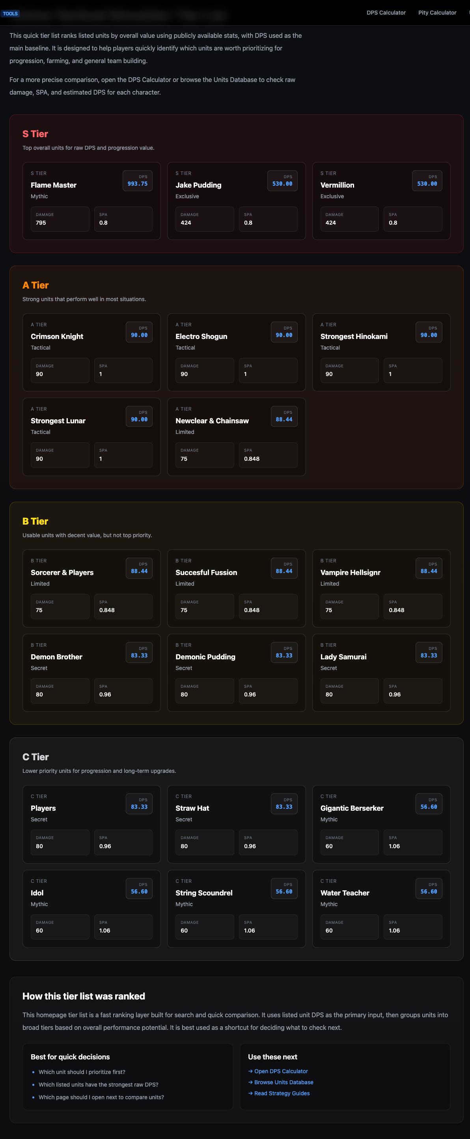The image size is (470, 1139).
Task: Open DPS Calculator from the navigation
Action: [x=386, y=12]
